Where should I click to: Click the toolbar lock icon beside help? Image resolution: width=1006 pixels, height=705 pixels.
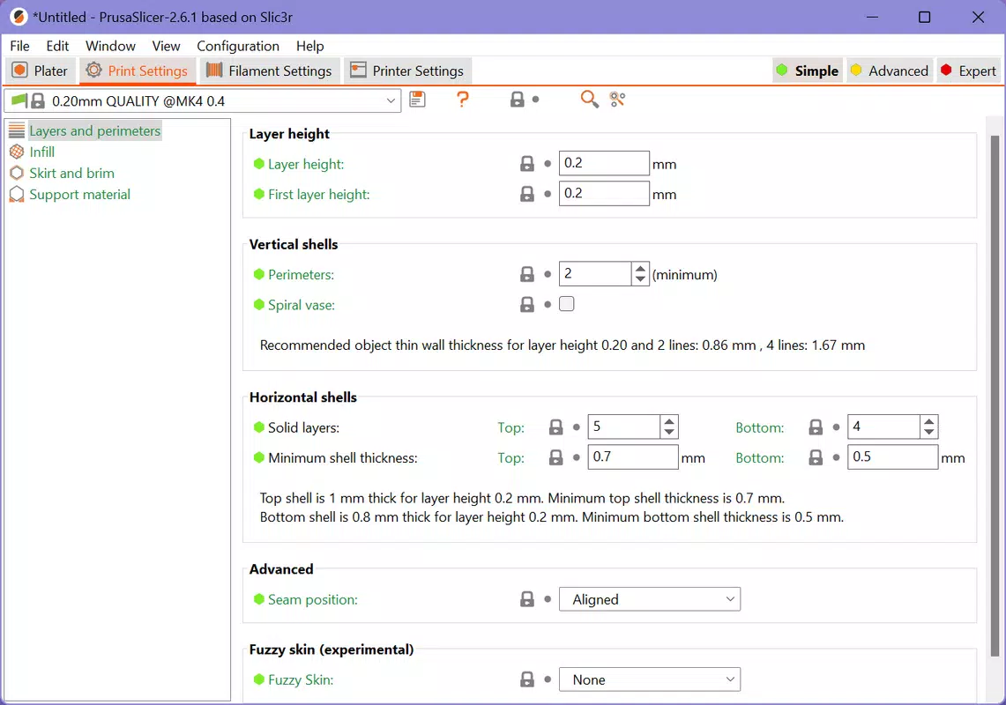point(518,100)
